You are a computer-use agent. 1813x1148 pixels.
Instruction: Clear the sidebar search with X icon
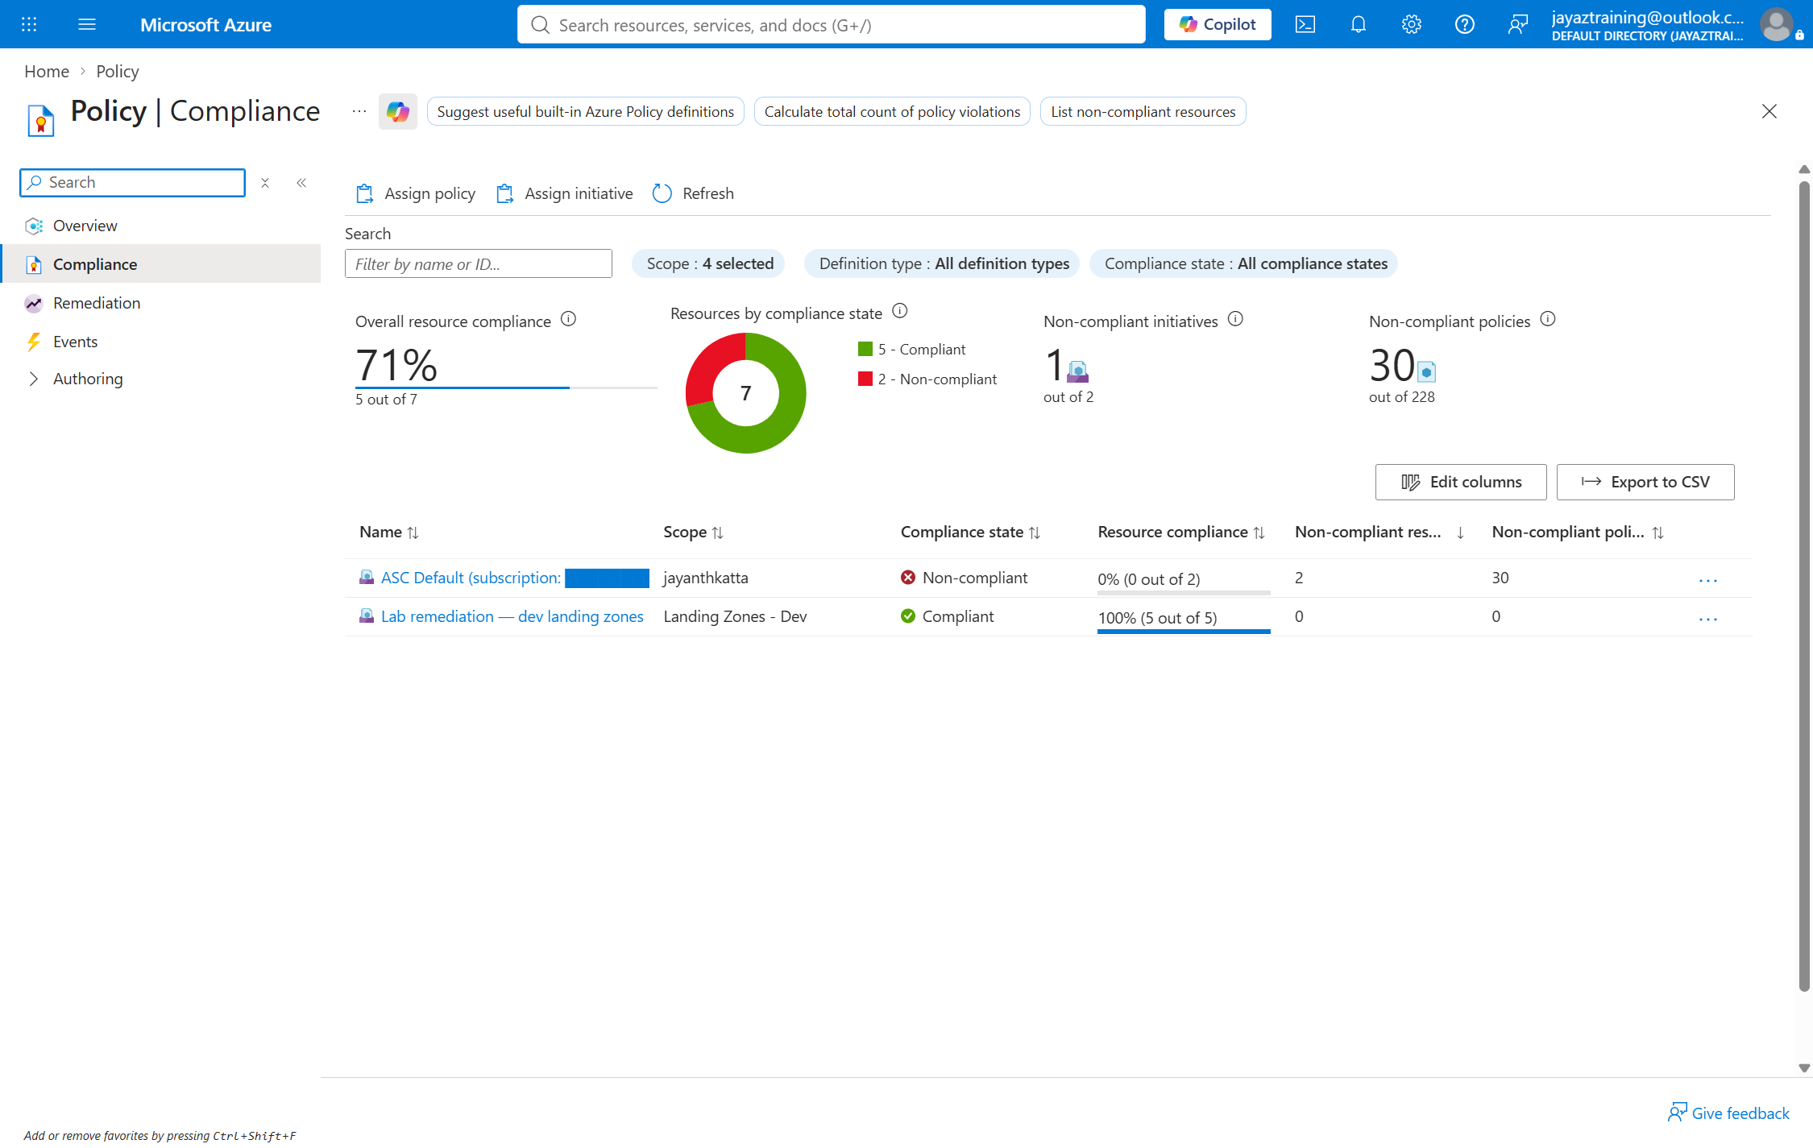(265, 183)
